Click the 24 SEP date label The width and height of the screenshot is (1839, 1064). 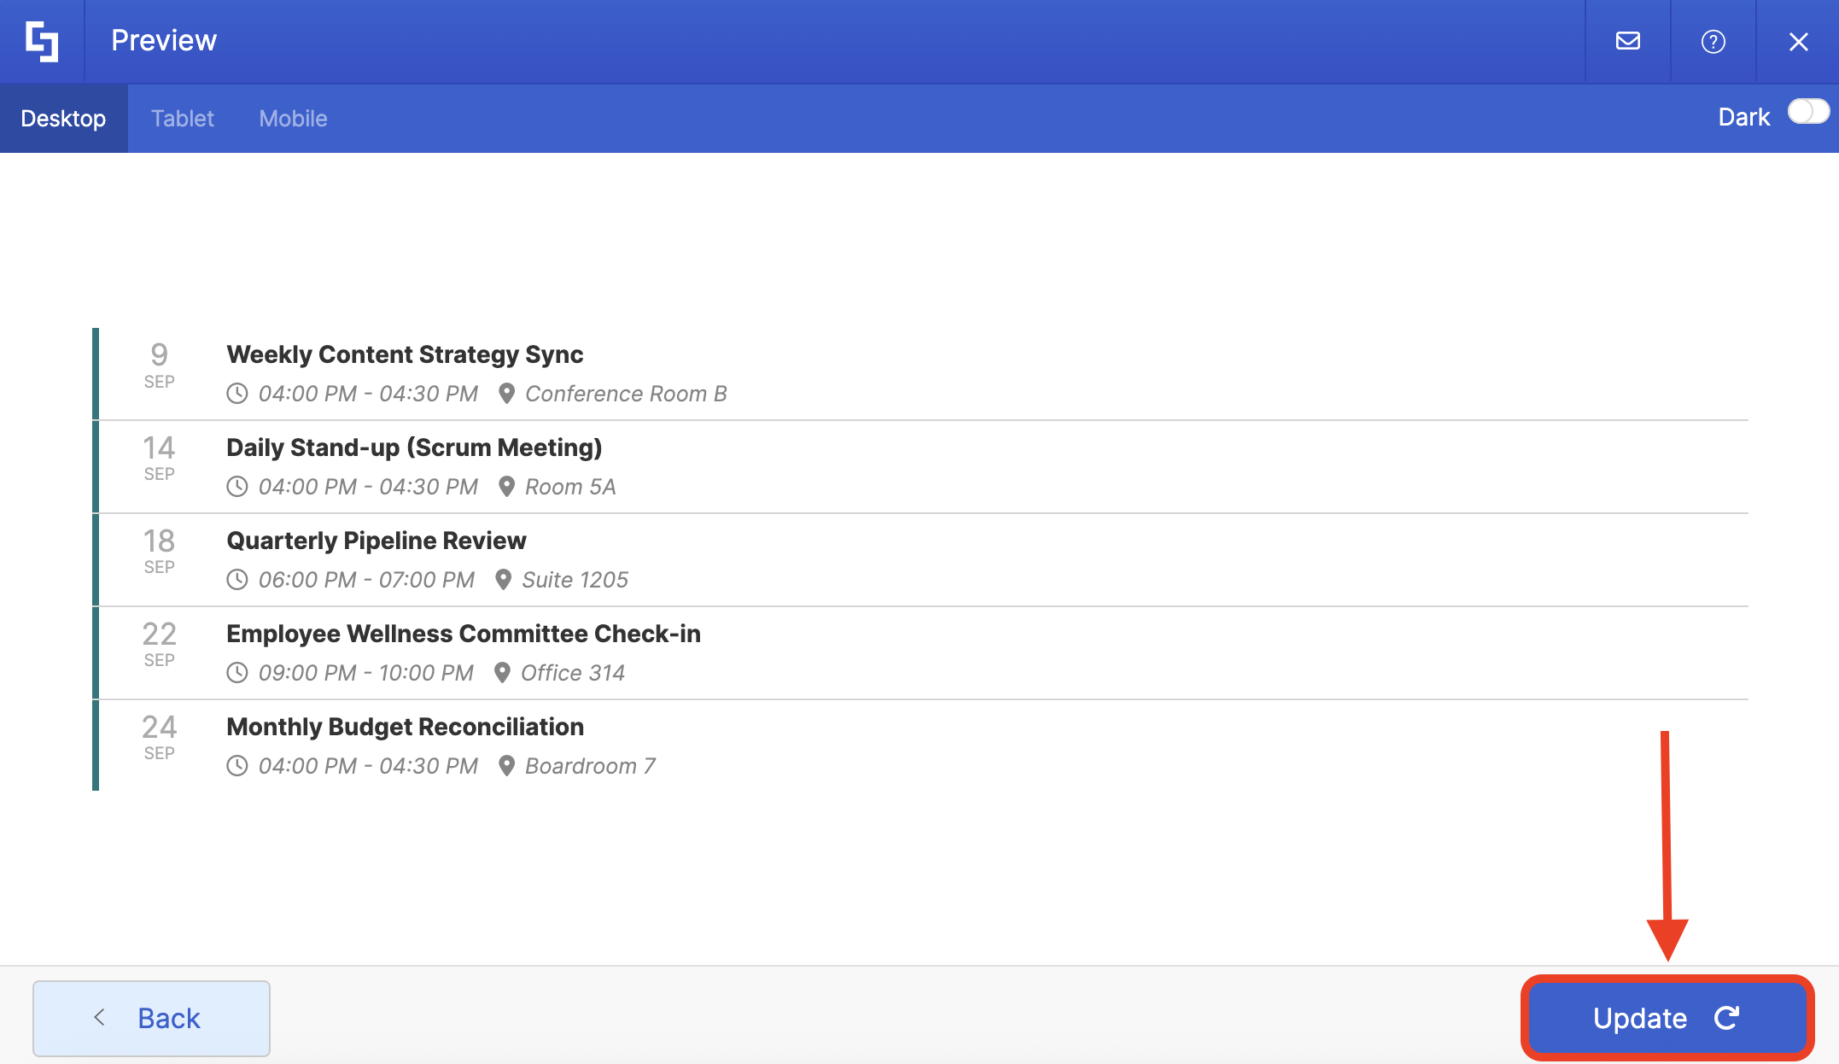159,736
